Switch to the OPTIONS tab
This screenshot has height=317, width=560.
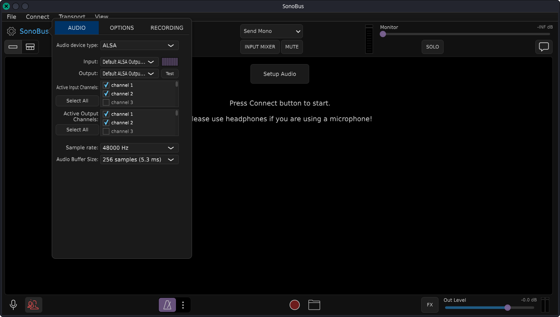pos(122,28)
